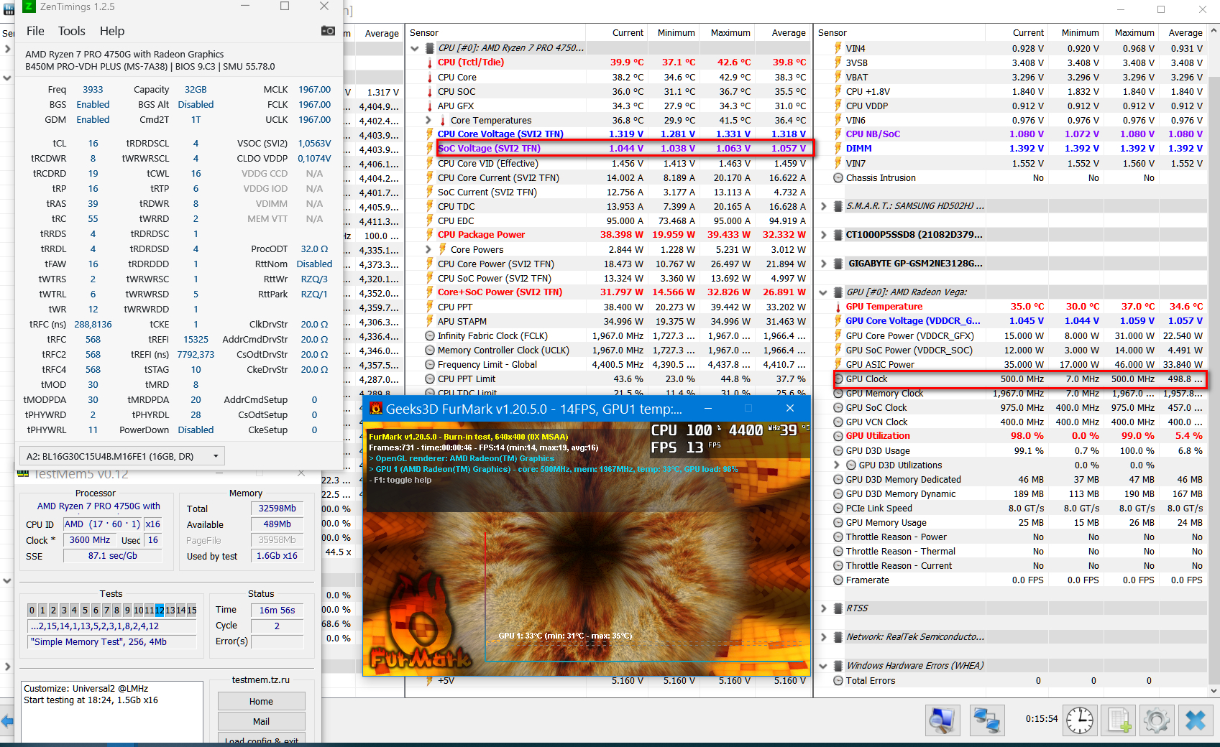Click the Home button in TestMem5
This screenshot has width=1220, height=747.
click(x=262, y=701)
